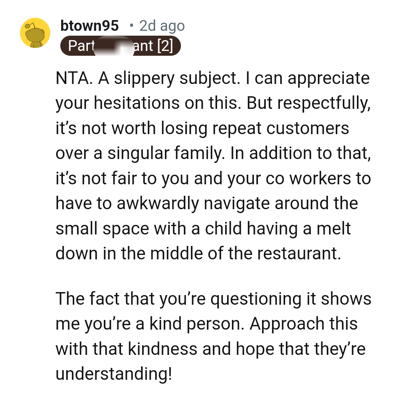Click the username btown95 text

pos(89,25)
